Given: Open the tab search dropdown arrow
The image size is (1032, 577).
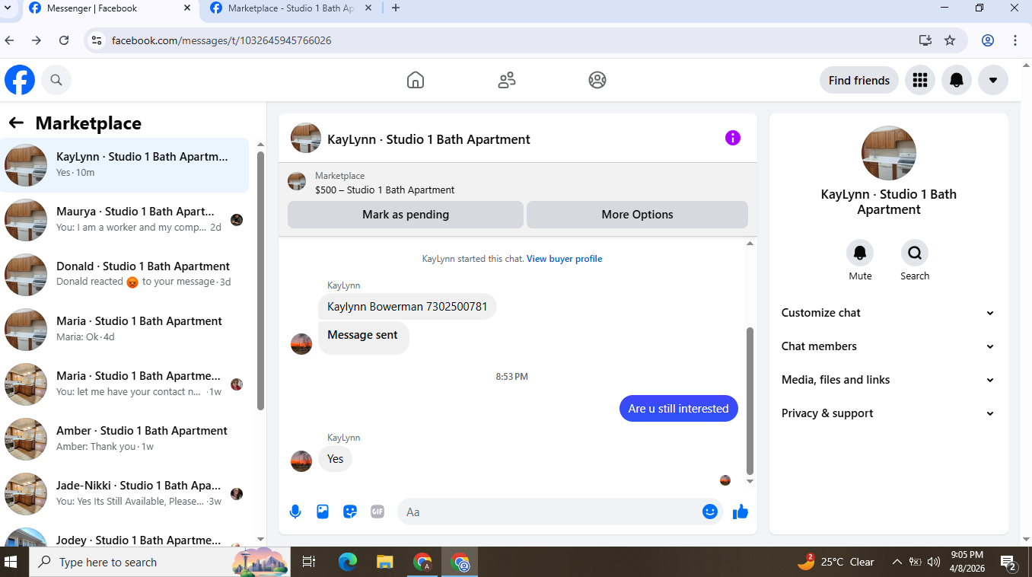Looking at the screenshot, I should pyautogui.click(x=7, y=8).
